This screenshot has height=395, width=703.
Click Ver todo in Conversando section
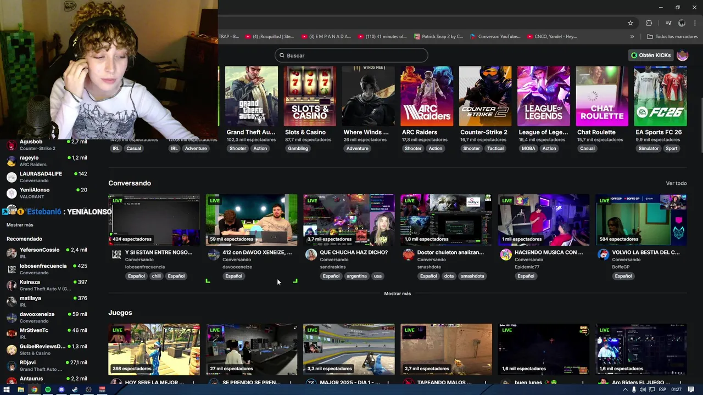(676, 183)
